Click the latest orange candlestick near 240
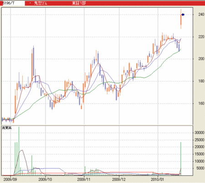Screen dimensions: 205x183 tap(181, 19)
